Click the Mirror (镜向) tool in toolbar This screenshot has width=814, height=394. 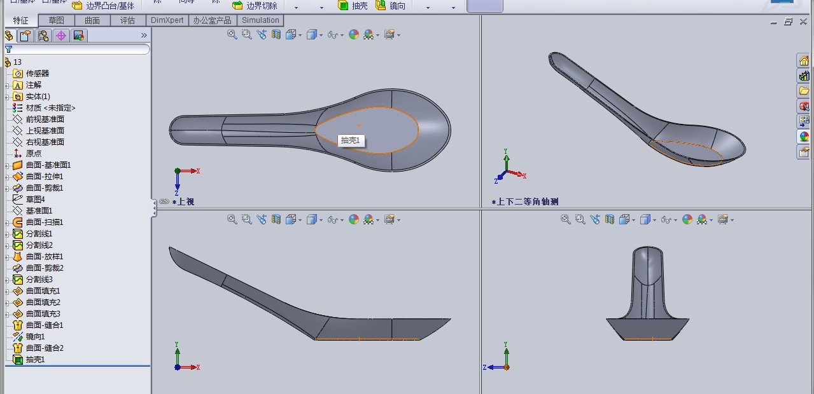pos(390,6)
